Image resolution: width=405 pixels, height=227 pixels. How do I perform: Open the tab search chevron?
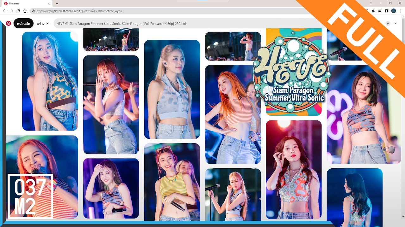tap(371, 3)
